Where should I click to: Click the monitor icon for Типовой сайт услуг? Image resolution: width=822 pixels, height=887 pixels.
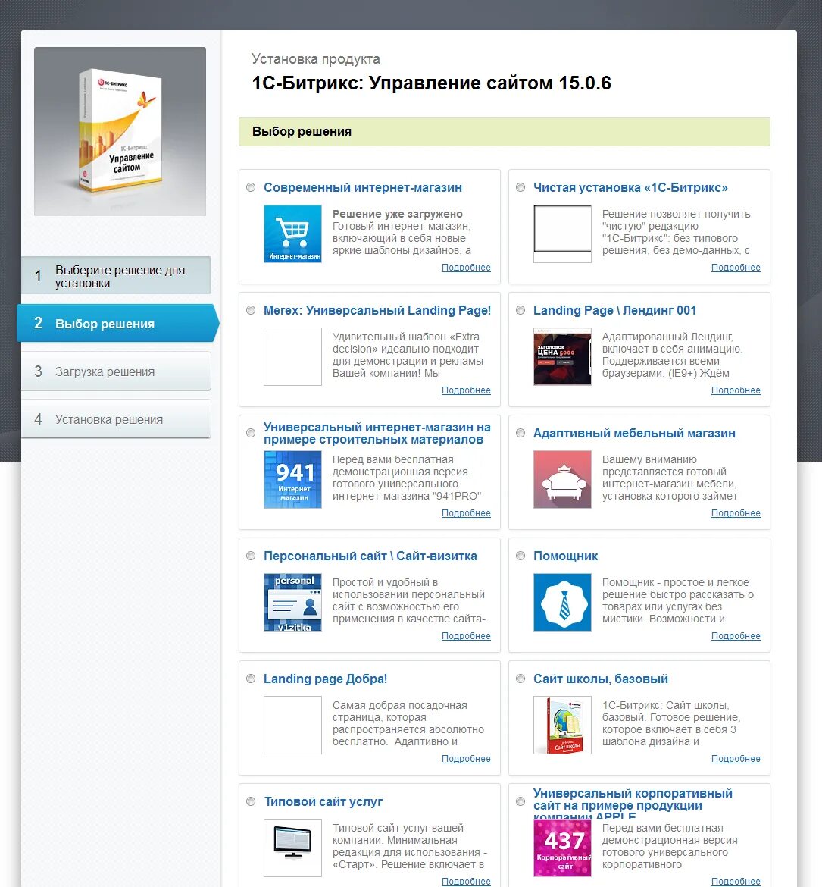pyautogui.click(x=292, y=848)
